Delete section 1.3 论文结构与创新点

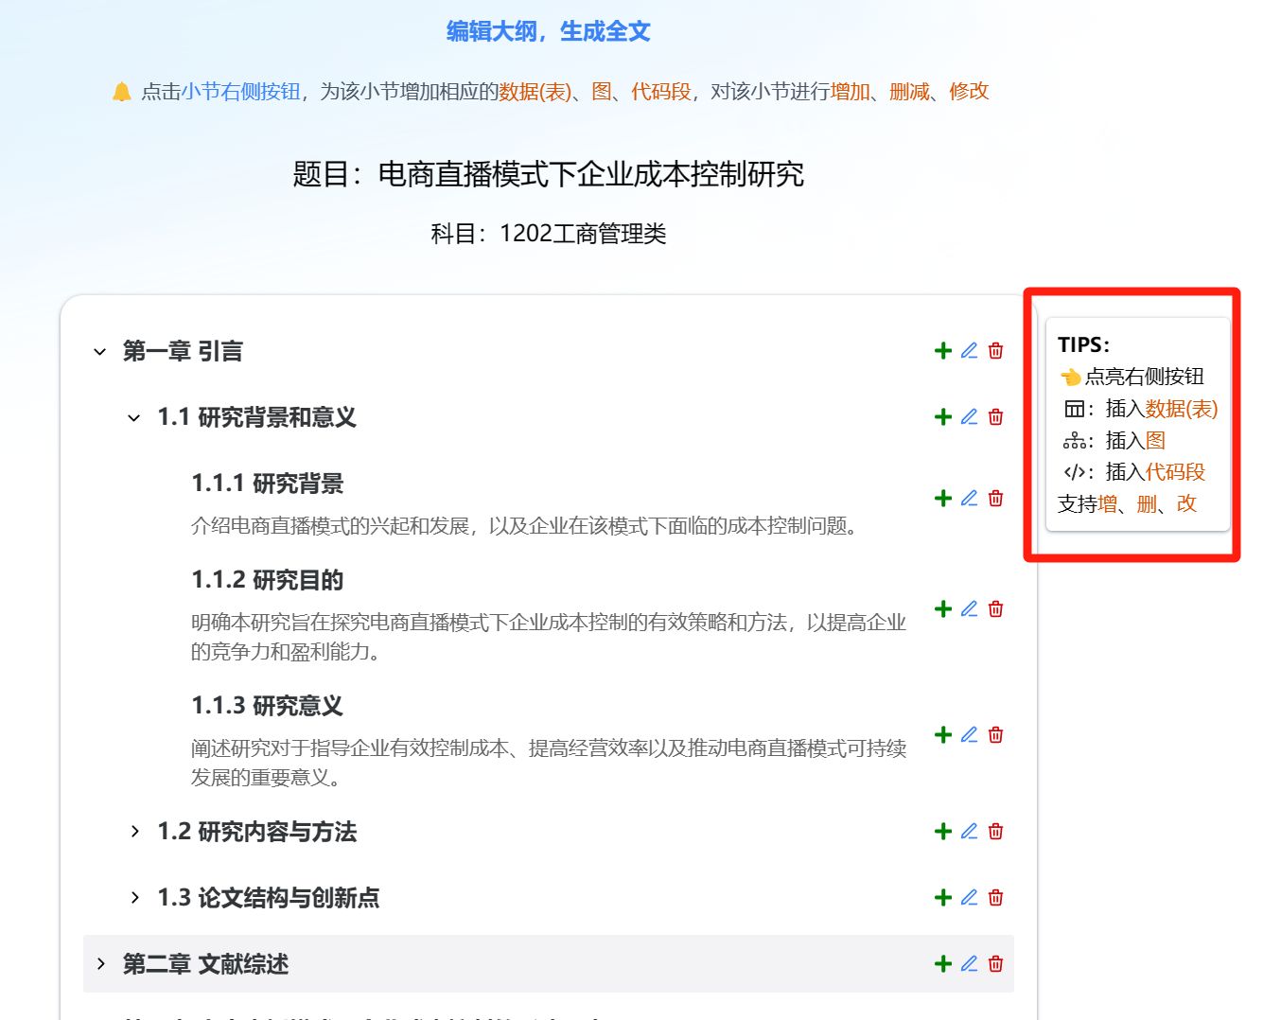tap(995, 898)
